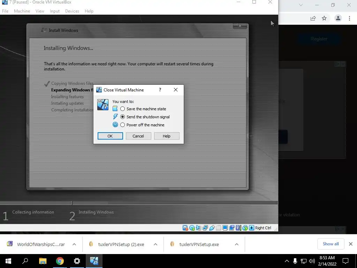Open Chrome's three-dot menu

pyautogui.click(x=349, y=18)
